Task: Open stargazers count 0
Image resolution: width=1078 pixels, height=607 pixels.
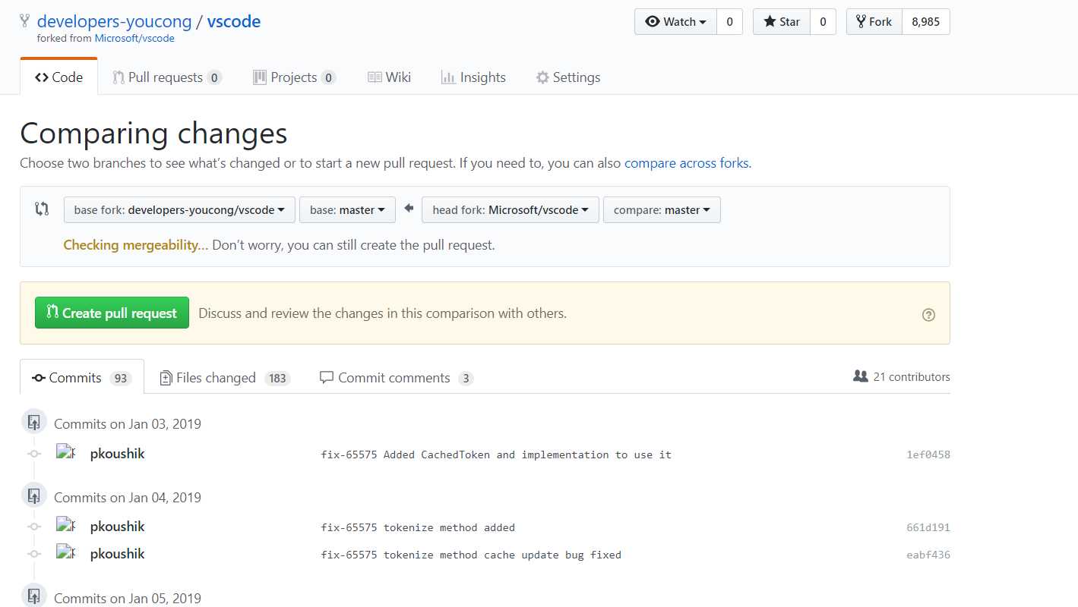Action: click(x=823, y=22)
